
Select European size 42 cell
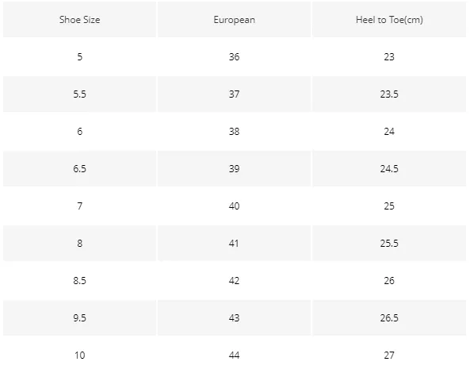(234, 280)
